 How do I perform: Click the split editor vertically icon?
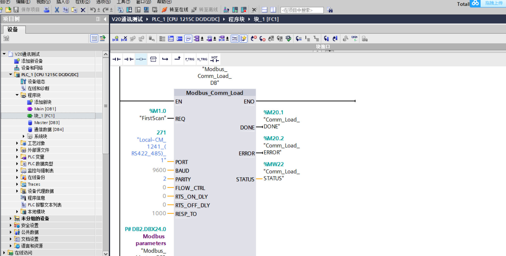coord(273,10)
